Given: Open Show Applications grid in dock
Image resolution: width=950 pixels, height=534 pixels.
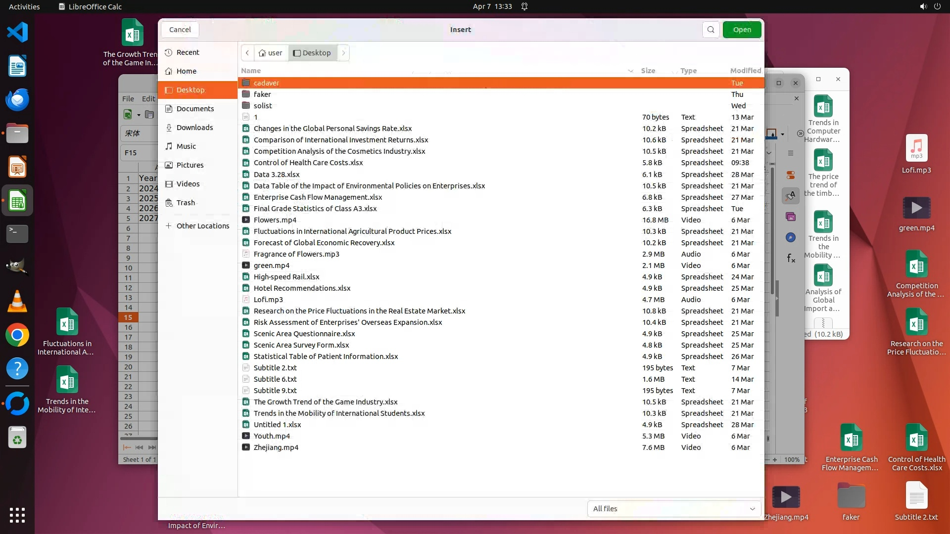Looking at the screenshot, I should (x=17, y=515).
